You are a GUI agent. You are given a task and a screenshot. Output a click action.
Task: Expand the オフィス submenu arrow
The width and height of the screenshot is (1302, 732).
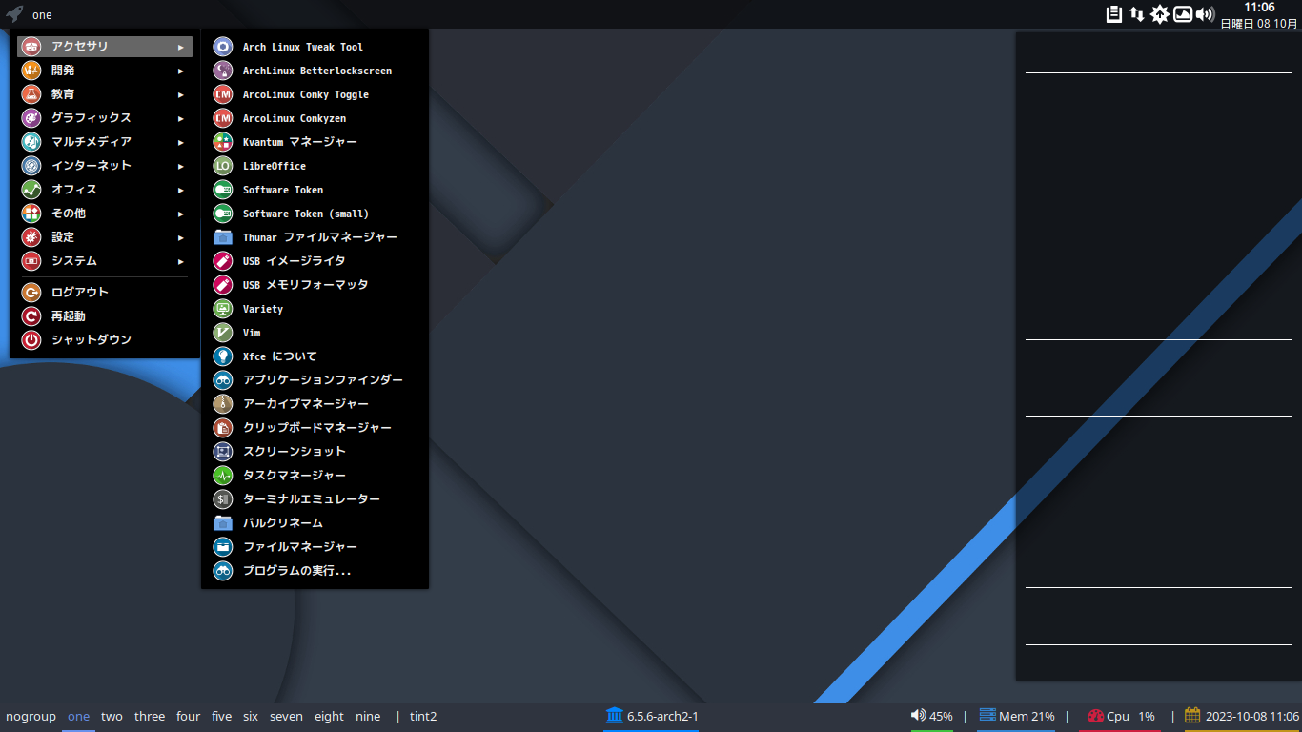[x=181, y=190]
